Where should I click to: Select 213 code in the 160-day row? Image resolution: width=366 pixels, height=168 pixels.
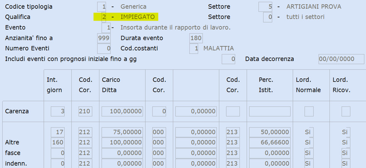(233, 142)
